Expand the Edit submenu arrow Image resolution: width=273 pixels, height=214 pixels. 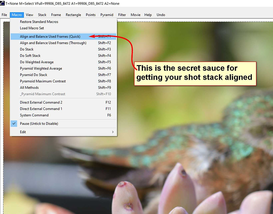113,132
